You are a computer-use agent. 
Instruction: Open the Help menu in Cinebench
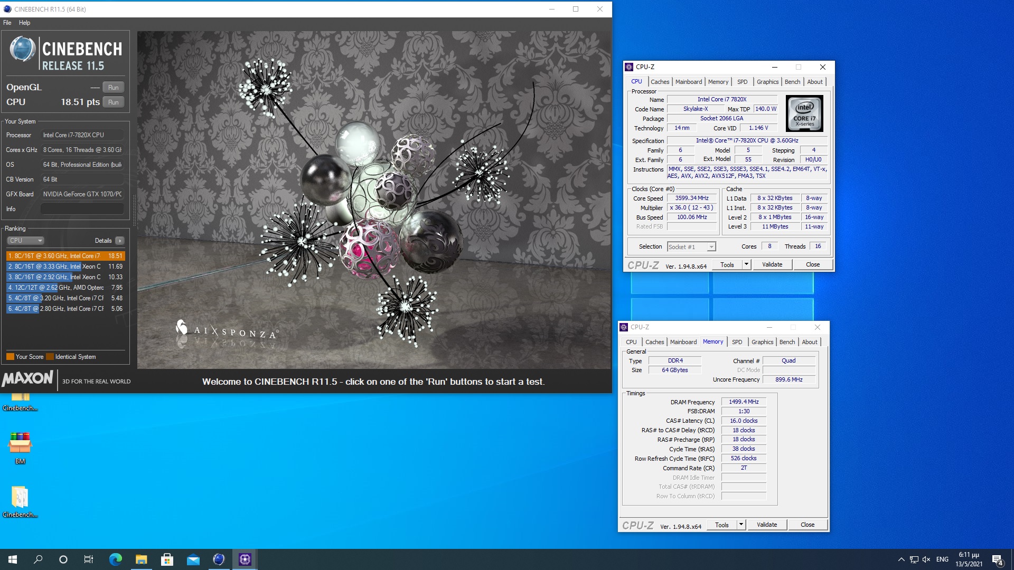point(24,23)
